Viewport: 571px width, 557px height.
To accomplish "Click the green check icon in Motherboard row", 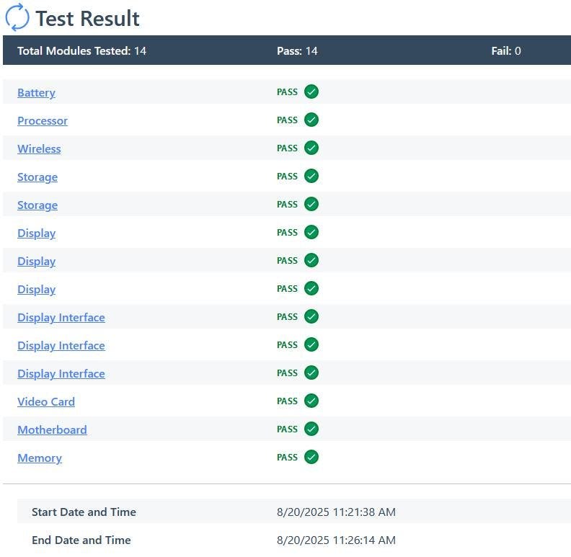I will (x=311, y=429).
